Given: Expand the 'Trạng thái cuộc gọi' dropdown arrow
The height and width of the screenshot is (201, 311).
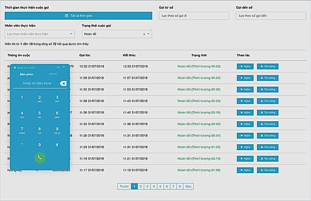Looking at the screenshot, I should click(148, 34).
